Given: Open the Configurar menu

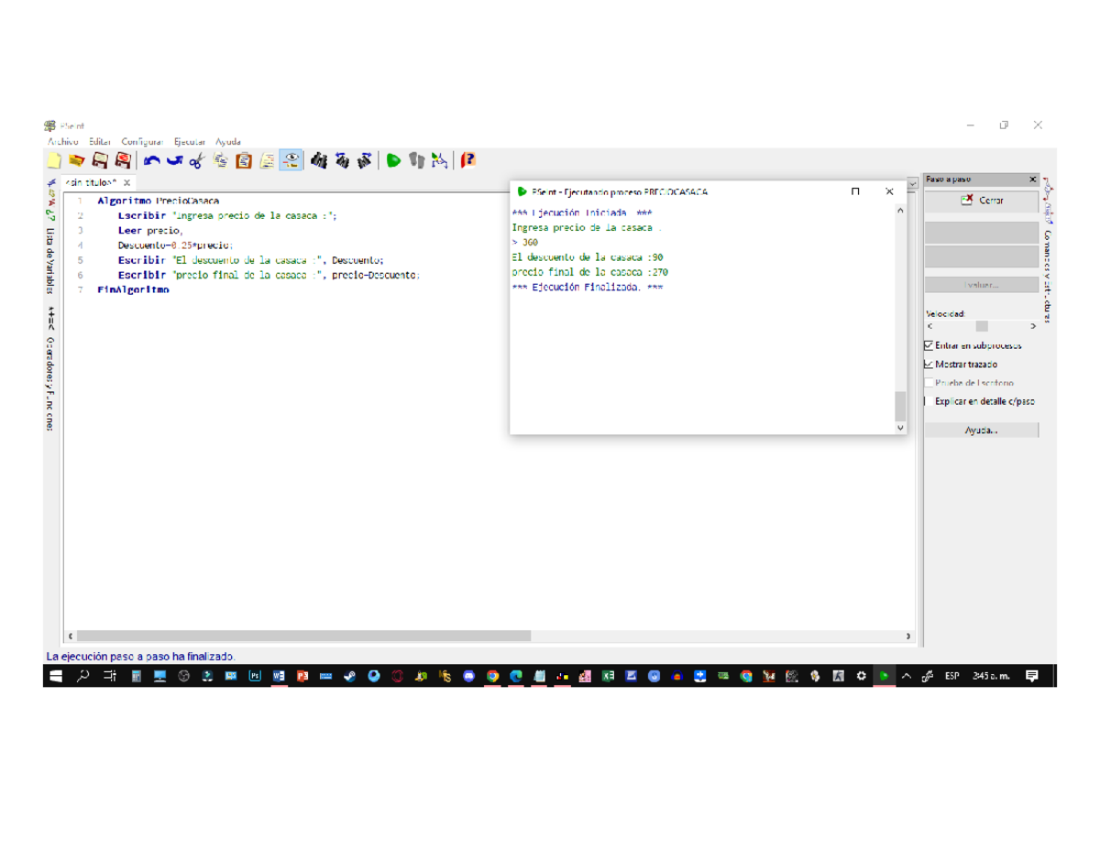Looking at the screenshot, I should pyautogui.click(x=142, y=142).
